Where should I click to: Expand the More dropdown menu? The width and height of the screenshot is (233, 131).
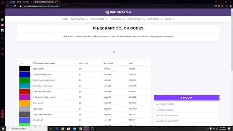tap(170, 19)
